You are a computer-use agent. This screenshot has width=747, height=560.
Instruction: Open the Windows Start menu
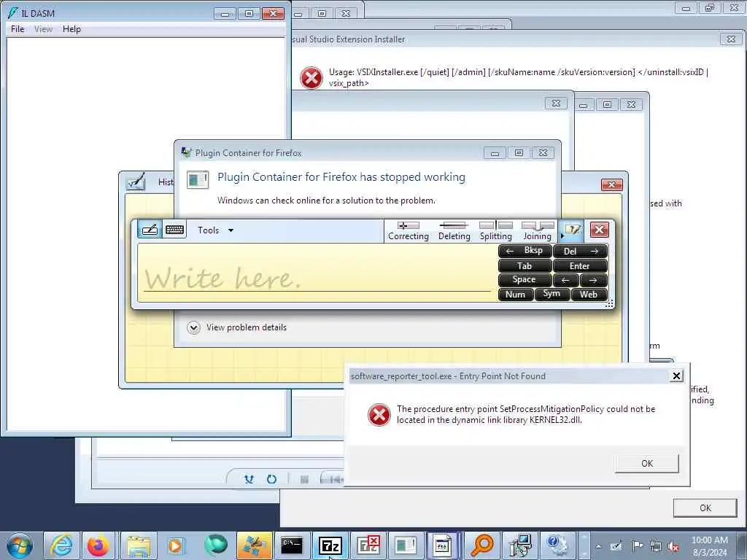[x=20, y=545]
